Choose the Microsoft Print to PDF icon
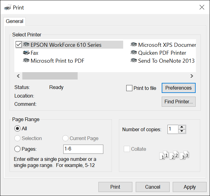 [x=26, y=61]
